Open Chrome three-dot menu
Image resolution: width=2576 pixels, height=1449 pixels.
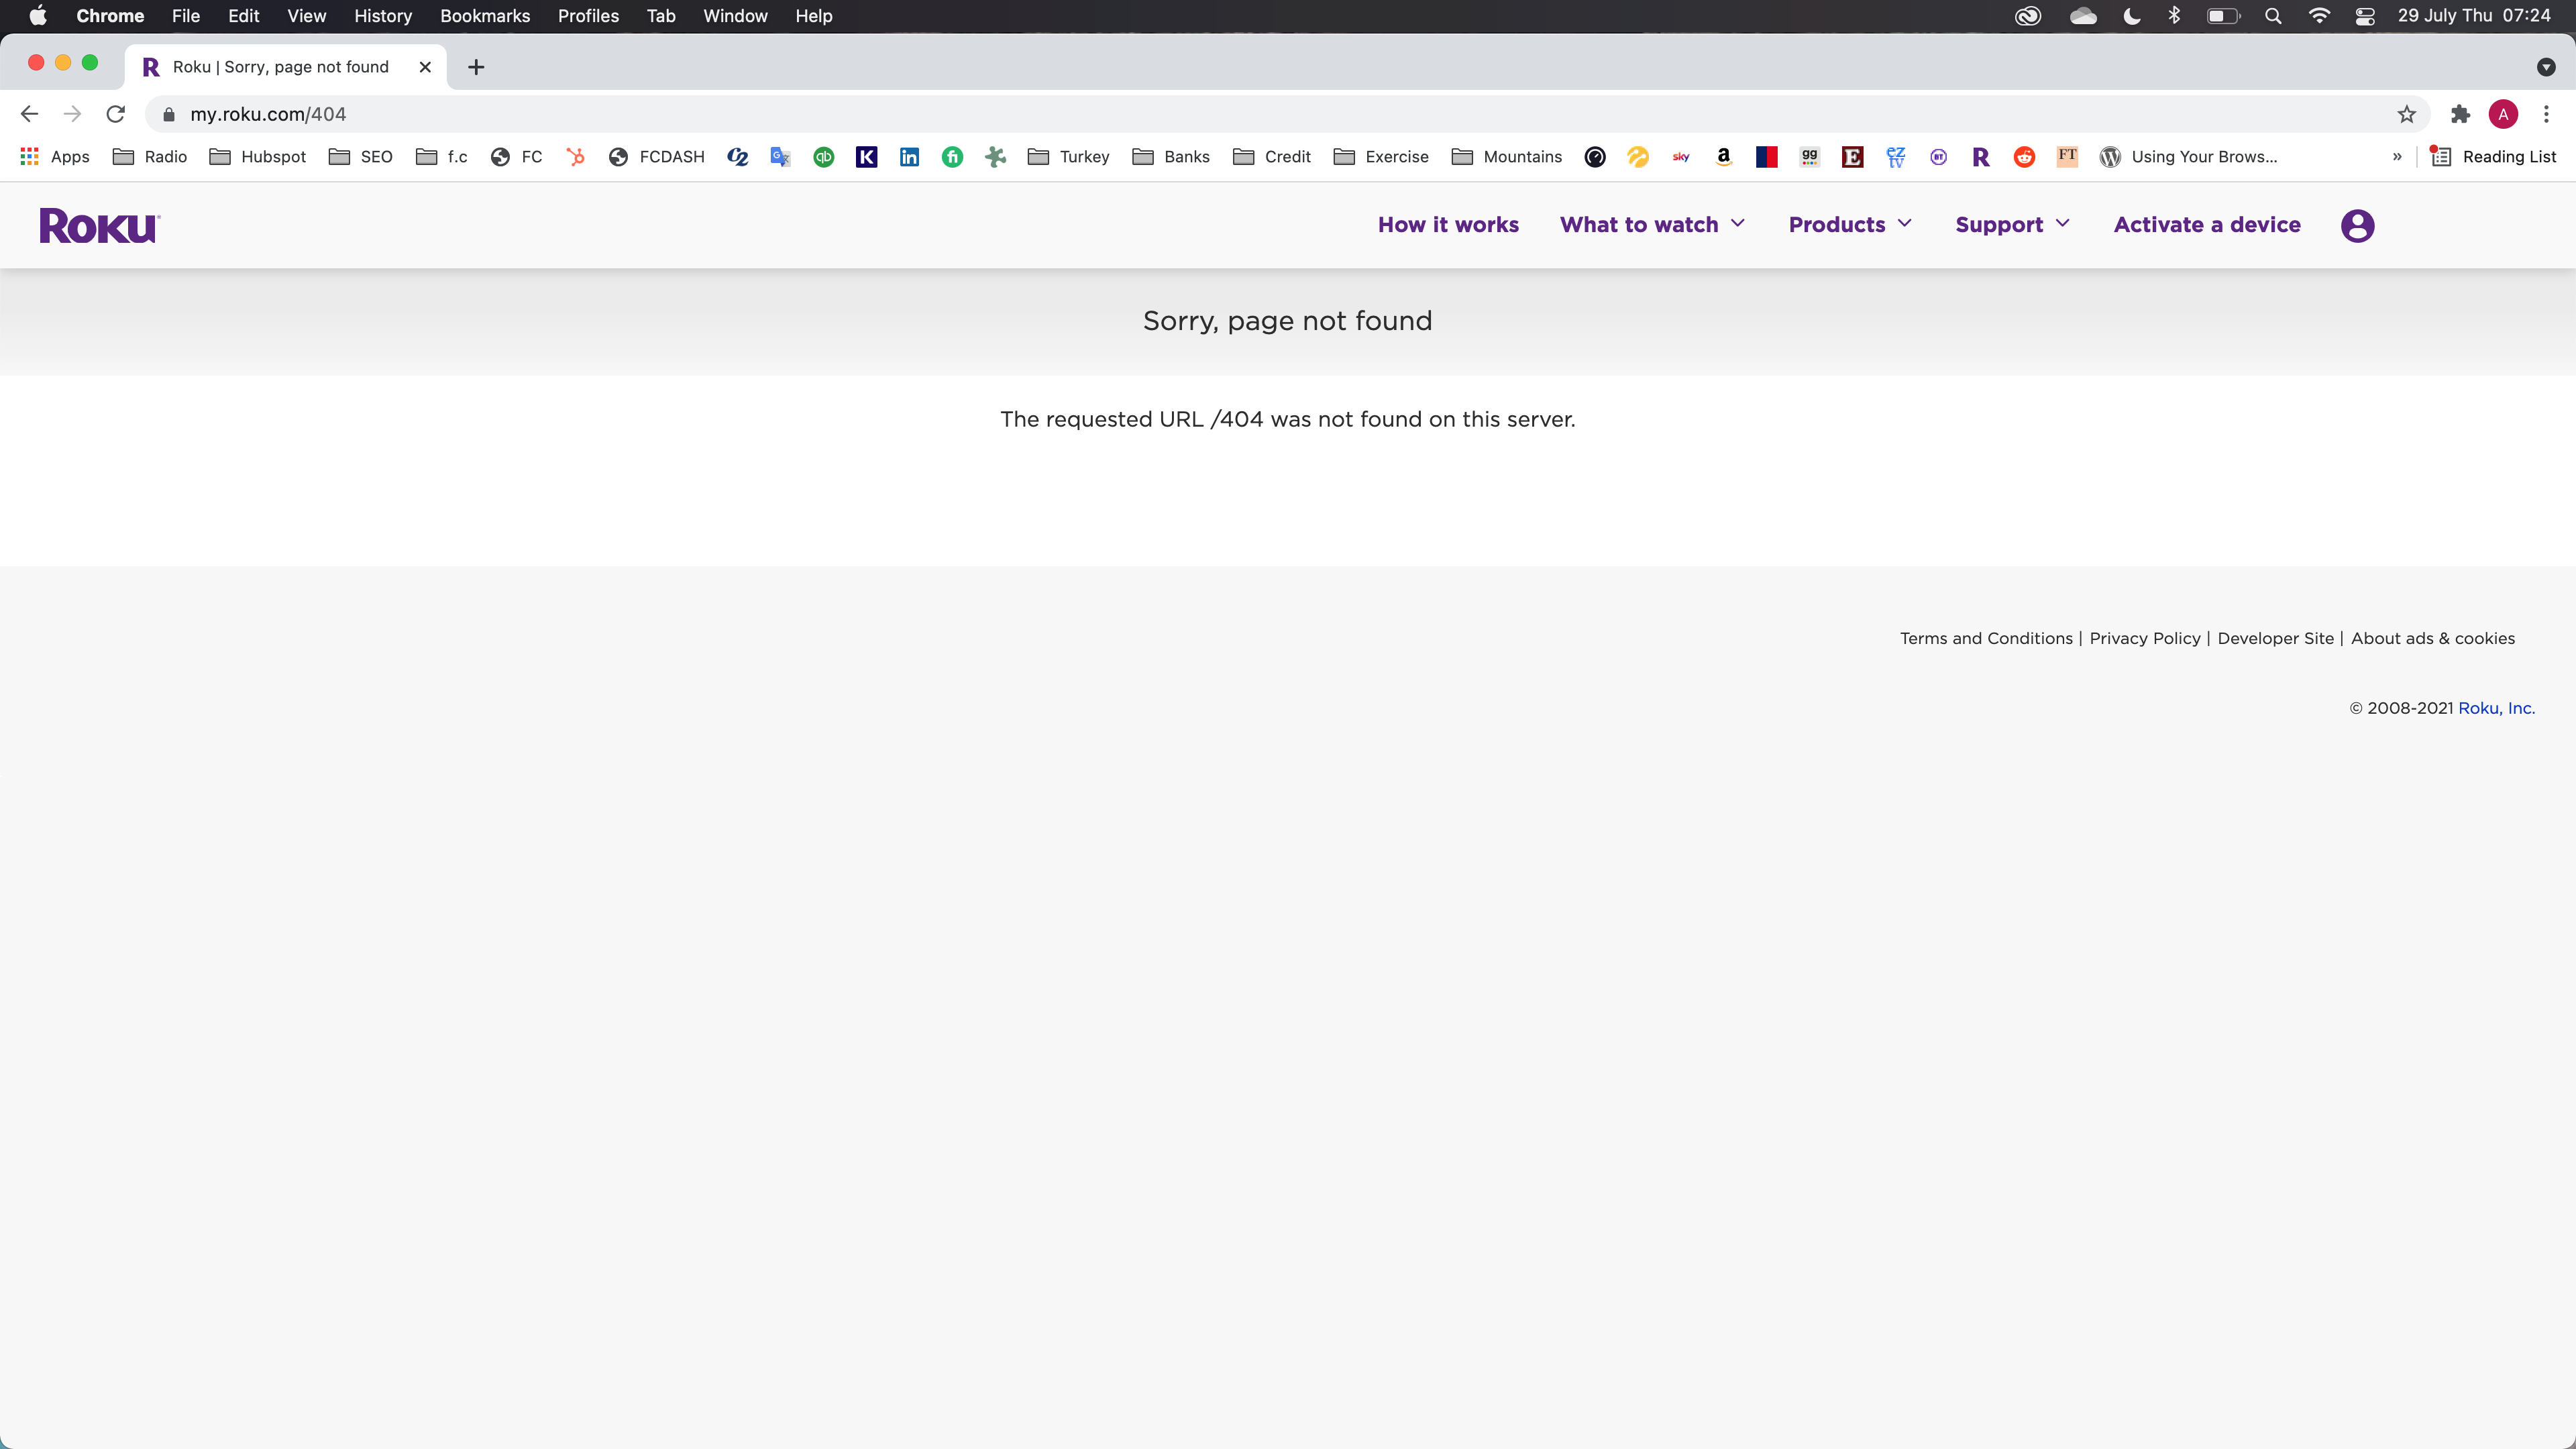[x=2546, y=115]
